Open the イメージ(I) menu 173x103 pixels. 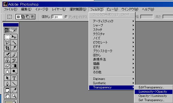(x=42, y=9)
